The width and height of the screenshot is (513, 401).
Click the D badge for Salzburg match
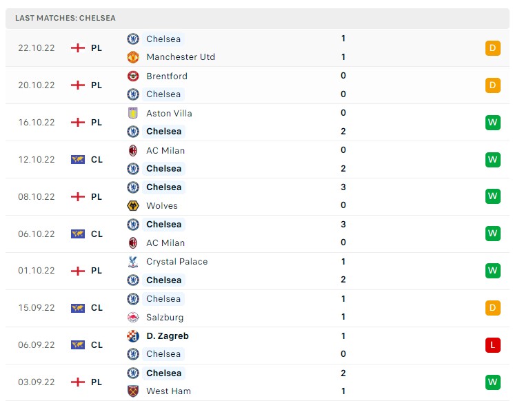click(x=493, y=307)
